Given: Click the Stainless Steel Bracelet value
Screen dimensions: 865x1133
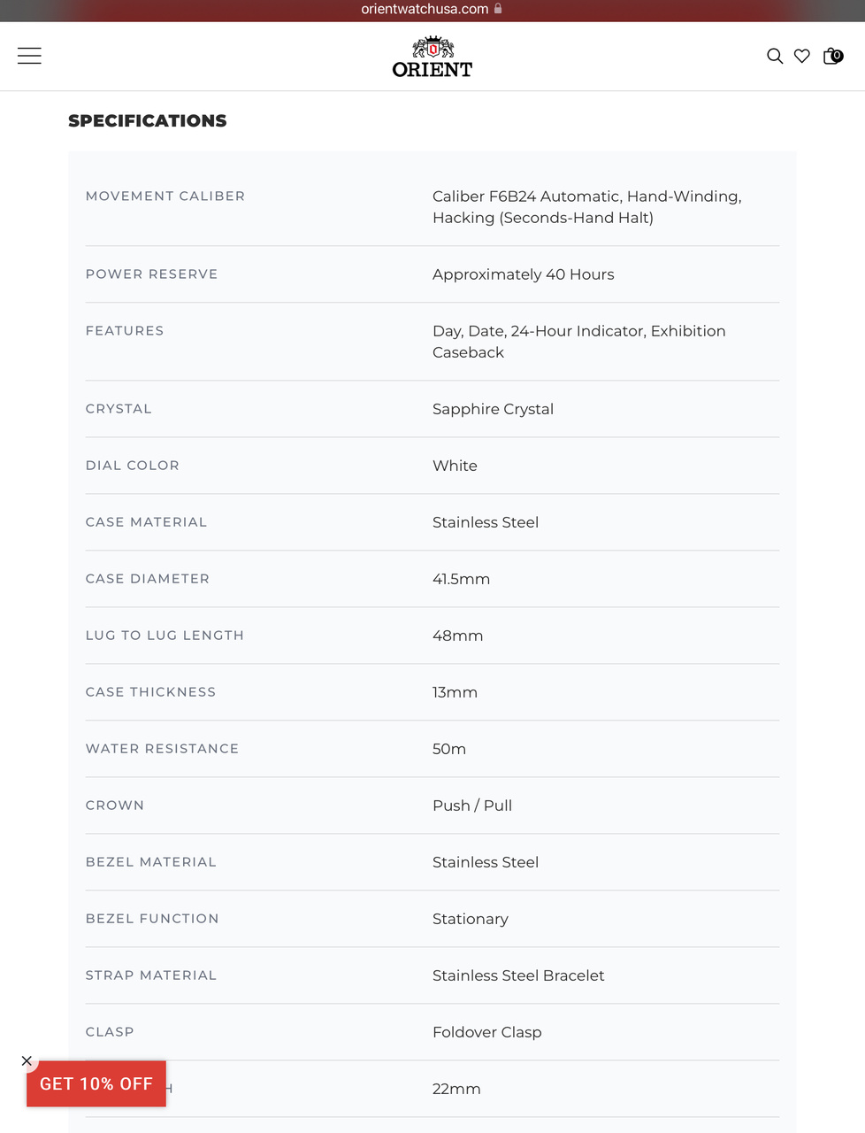Looking at the screenshot, I should [518, 975].
